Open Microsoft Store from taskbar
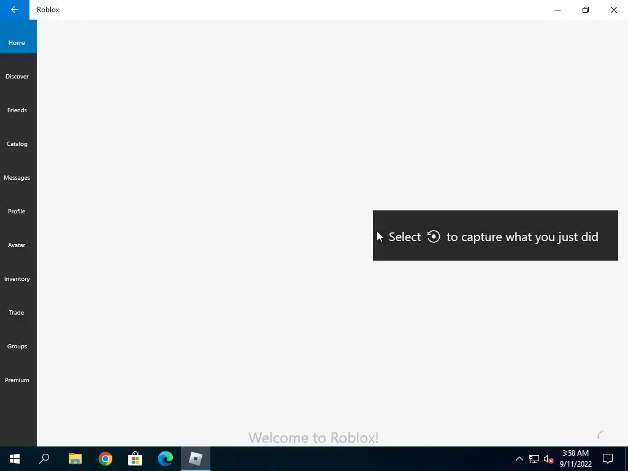628x471 pixels. point(136,459)
